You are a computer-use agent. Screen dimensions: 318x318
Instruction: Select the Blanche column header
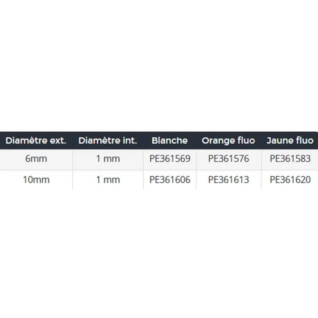click(x=169, y=141)
